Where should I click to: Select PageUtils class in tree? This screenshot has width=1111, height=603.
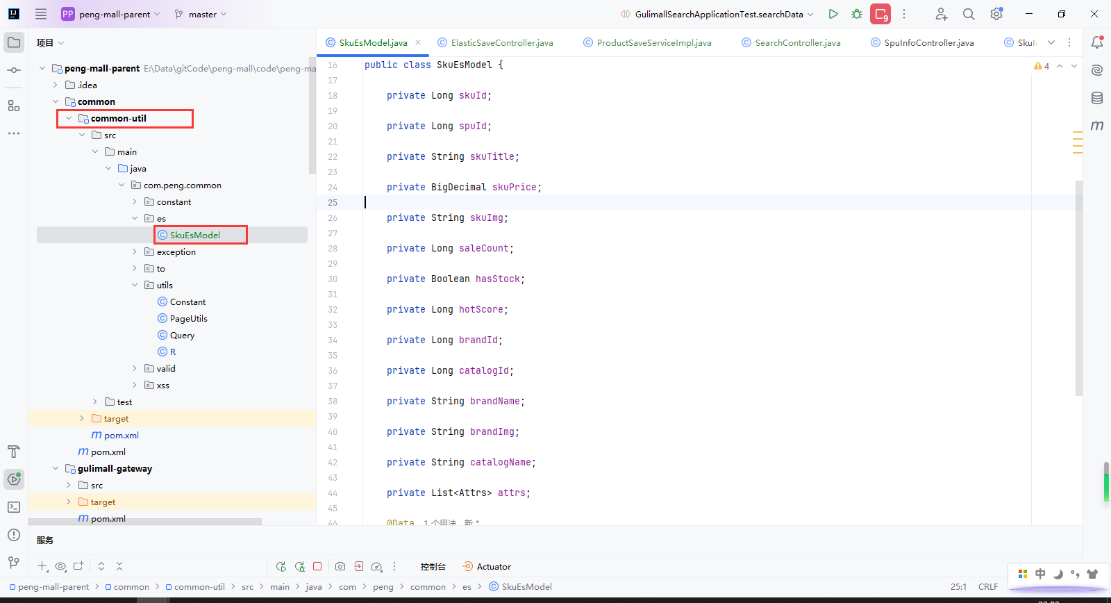coord(183,318)
